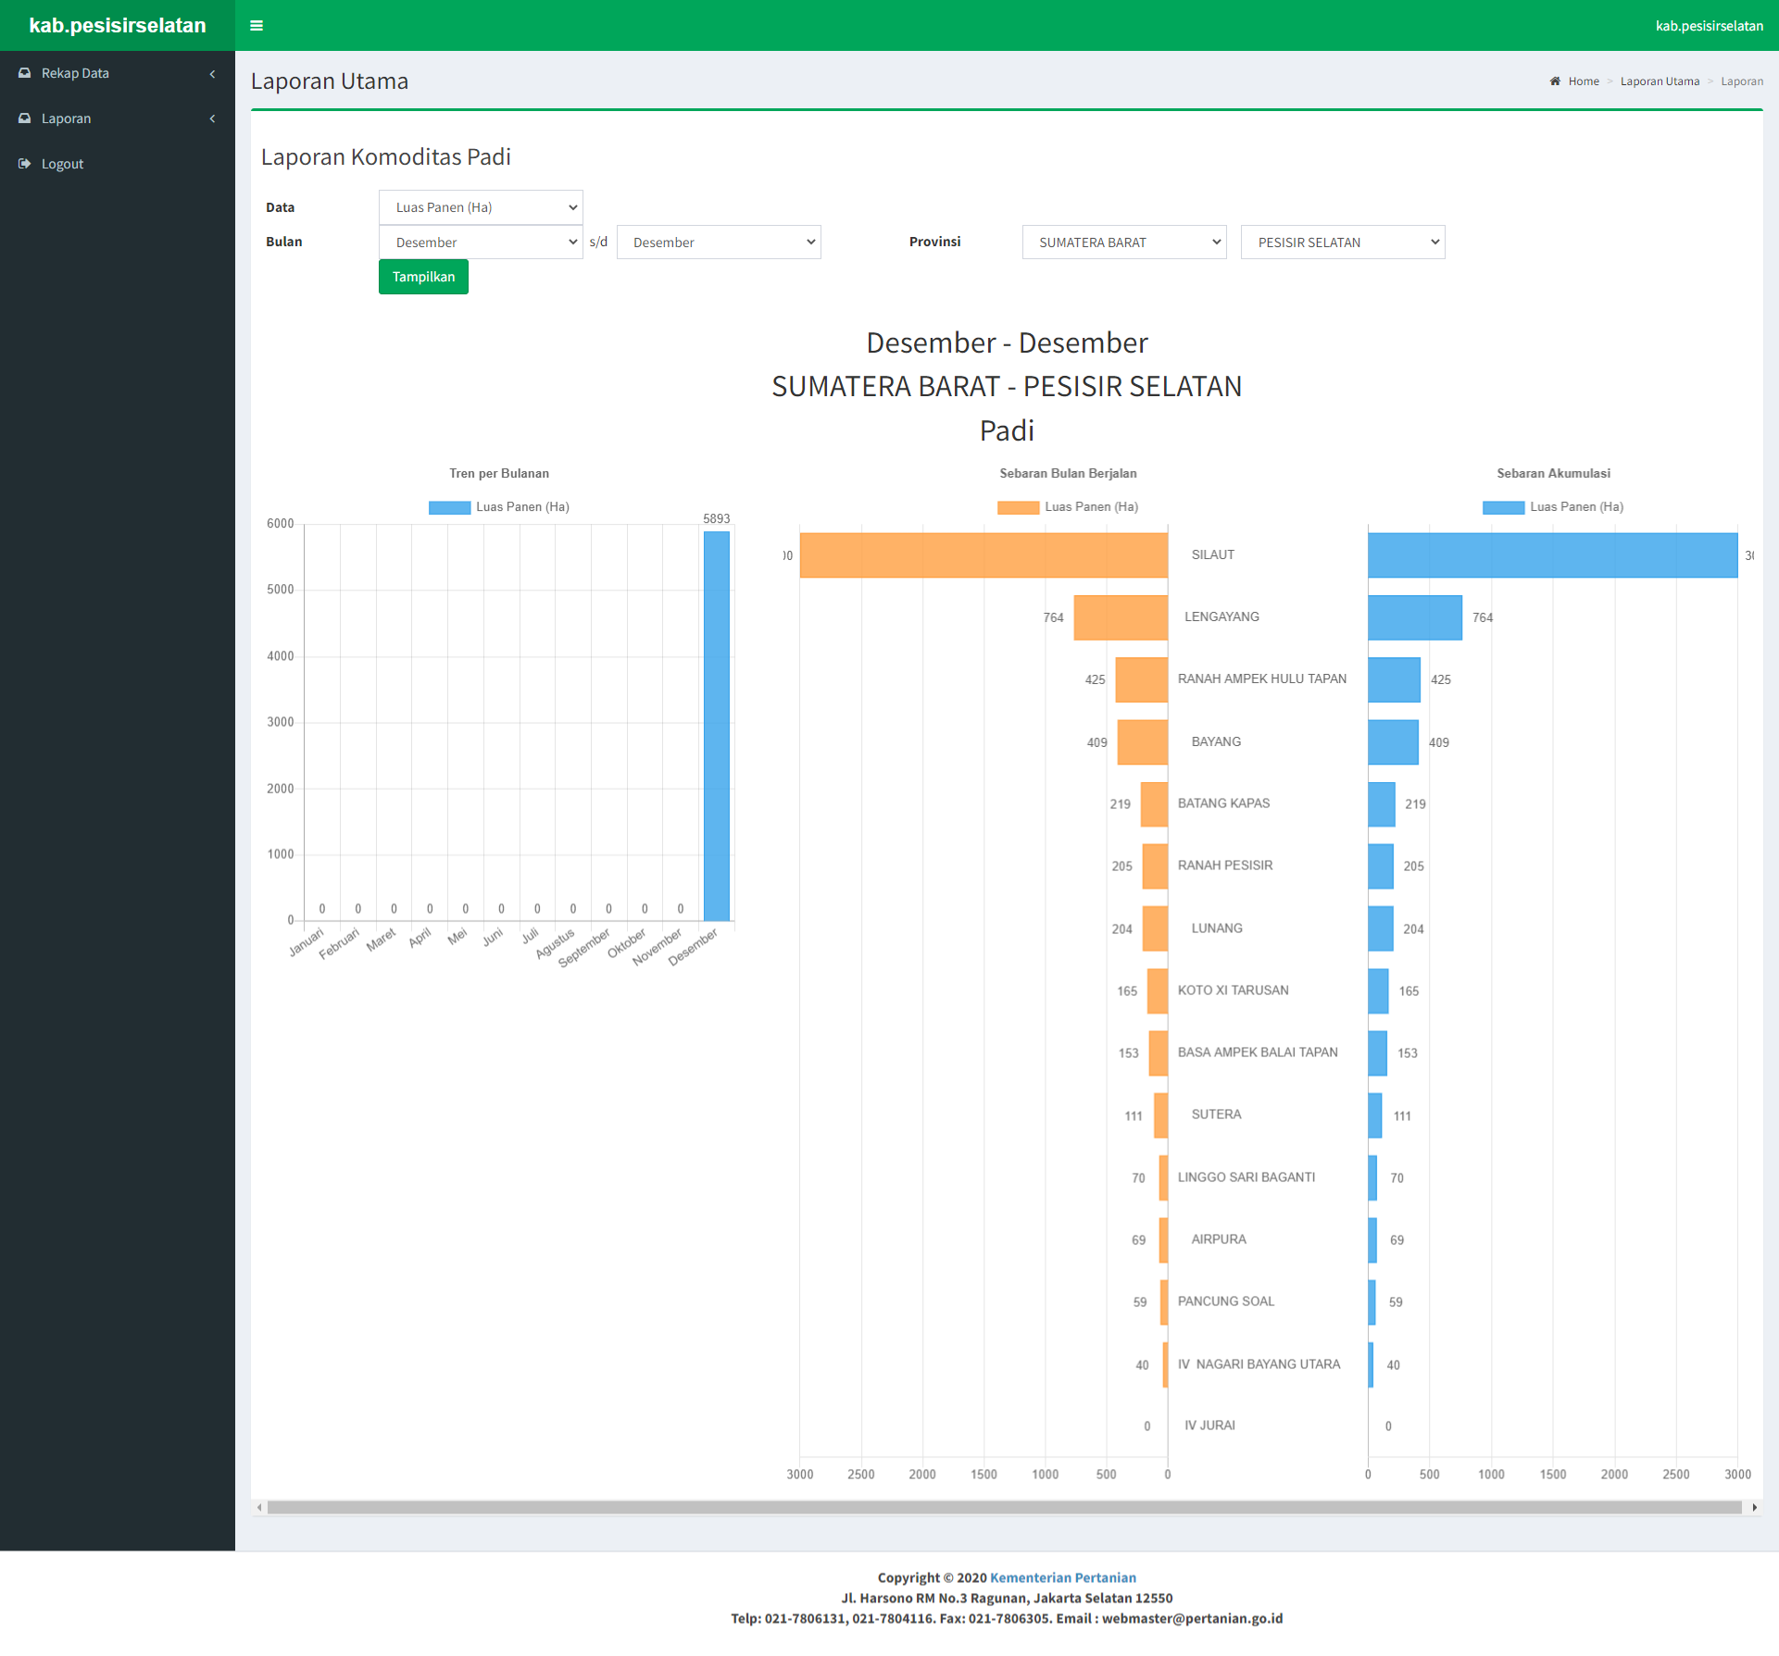This screenshot has width=1779, height=1656.
Task: Click the right arrow of horizontal scrollbar
Action: click(x=1754, y=1508)
